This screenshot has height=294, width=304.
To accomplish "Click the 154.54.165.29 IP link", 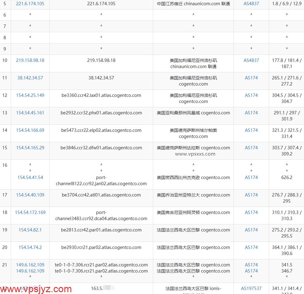I will pyautogui.click(x=30, y=147).
